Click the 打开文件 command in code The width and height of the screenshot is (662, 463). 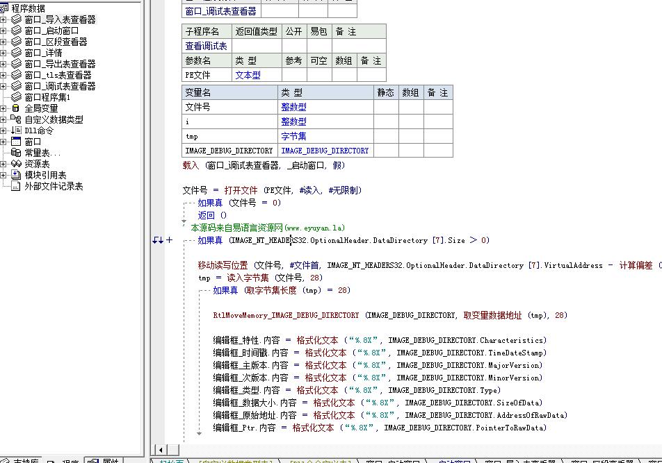(x=241, y=190)
